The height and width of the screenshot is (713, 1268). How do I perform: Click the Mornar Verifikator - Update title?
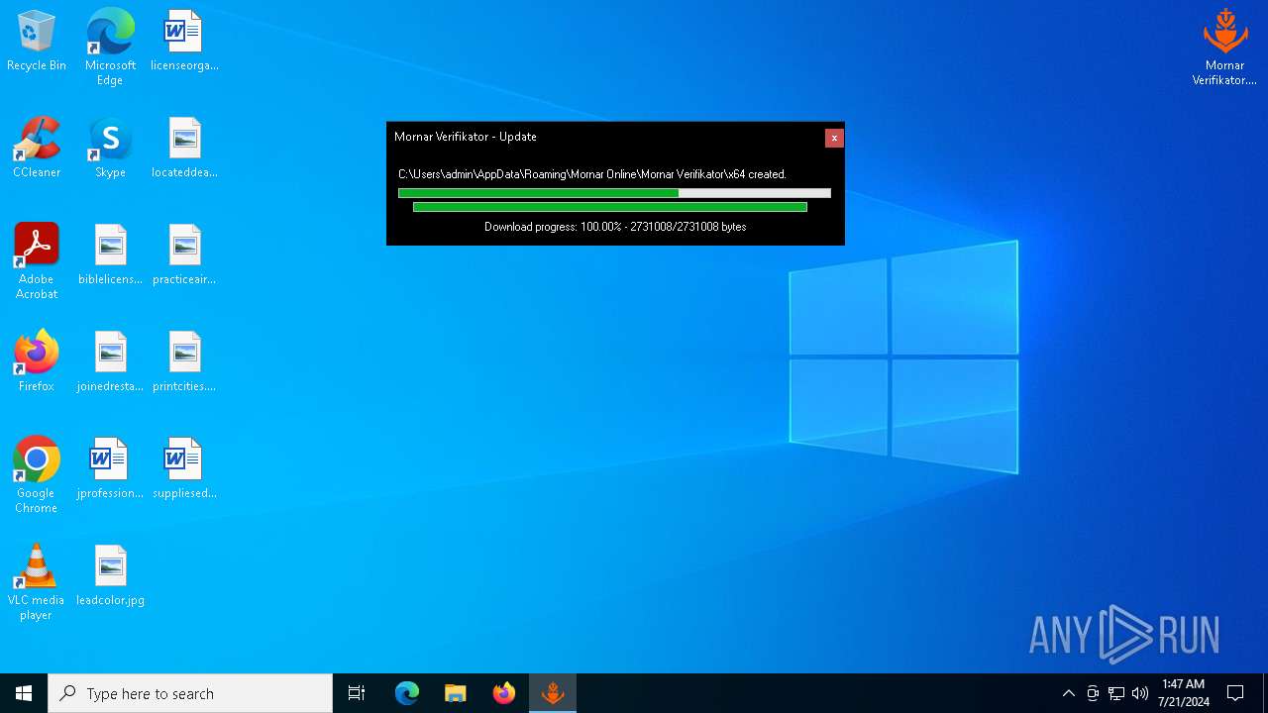pos(466,137)
